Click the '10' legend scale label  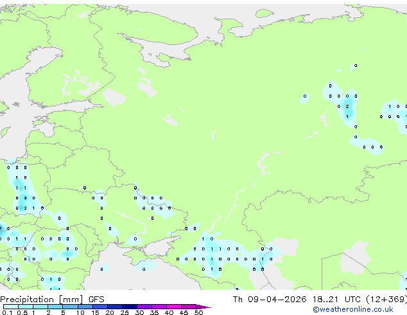pos(80,312)
